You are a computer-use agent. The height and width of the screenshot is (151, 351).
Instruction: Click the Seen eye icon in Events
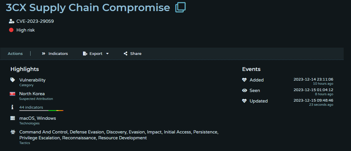tap(244, 91)
